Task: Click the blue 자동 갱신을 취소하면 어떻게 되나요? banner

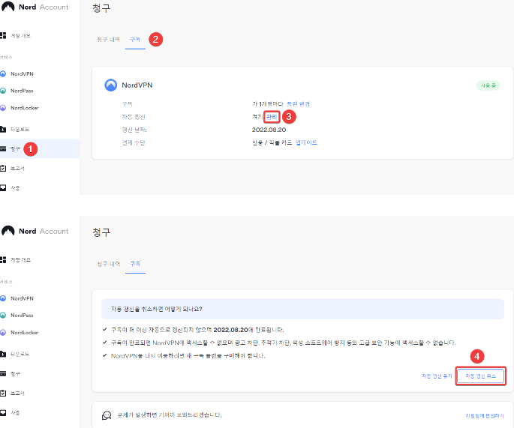Action: pos(302,309)
